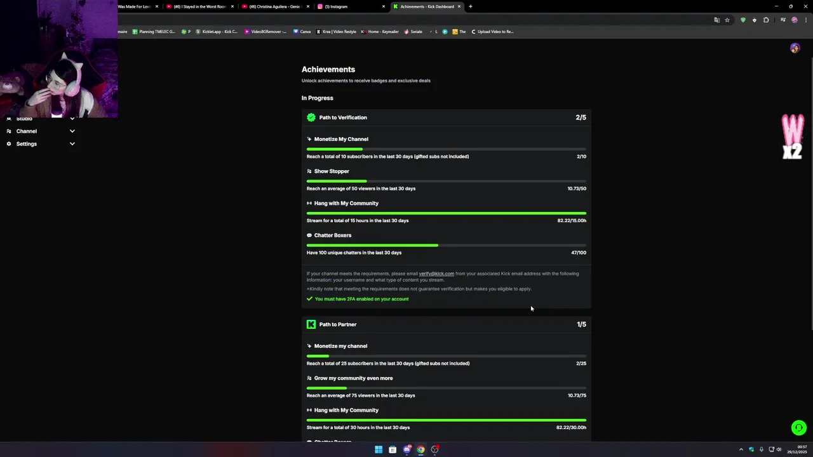Click the Path to Verification green badge icon
The height and width of the screenshot is (457, 813).
click(x=311, y=117)
